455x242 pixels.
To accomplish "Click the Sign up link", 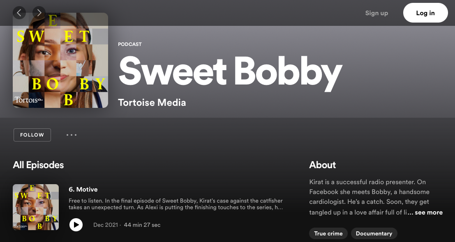I will (x=376, y=13).
